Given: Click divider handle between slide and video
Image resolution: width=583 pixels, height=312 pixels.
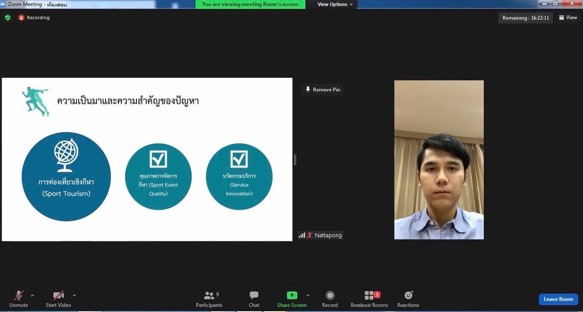Looking at the screenshot, I should 295,160.
